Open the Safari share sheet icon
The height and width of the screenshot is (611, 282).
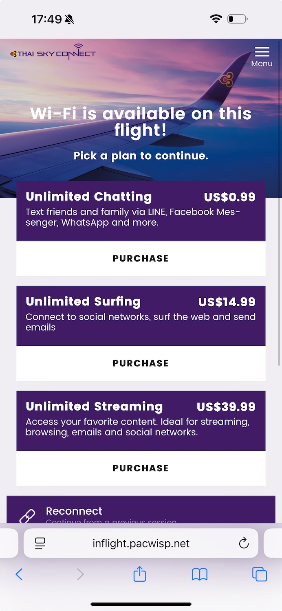click(140, 574)
